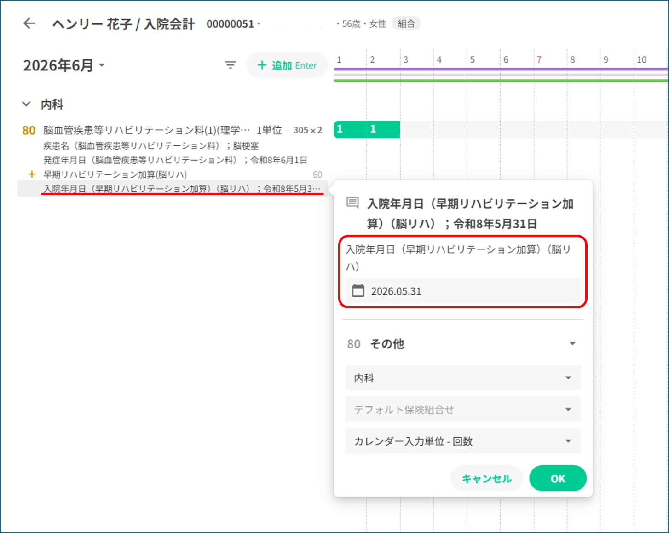This screenshot has height=533, width=669.
Task: Click the キャンセル button
Action: (x=487, y=479)
